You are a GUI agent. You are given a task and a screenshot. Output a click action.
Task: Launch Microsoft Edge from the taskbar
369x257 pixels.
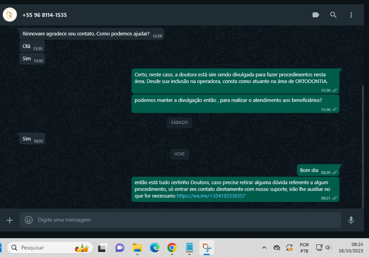click(x=155, y=248)
